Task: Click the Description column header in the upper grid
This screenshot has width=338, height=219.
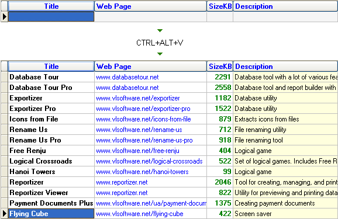Action: point(285,6)
